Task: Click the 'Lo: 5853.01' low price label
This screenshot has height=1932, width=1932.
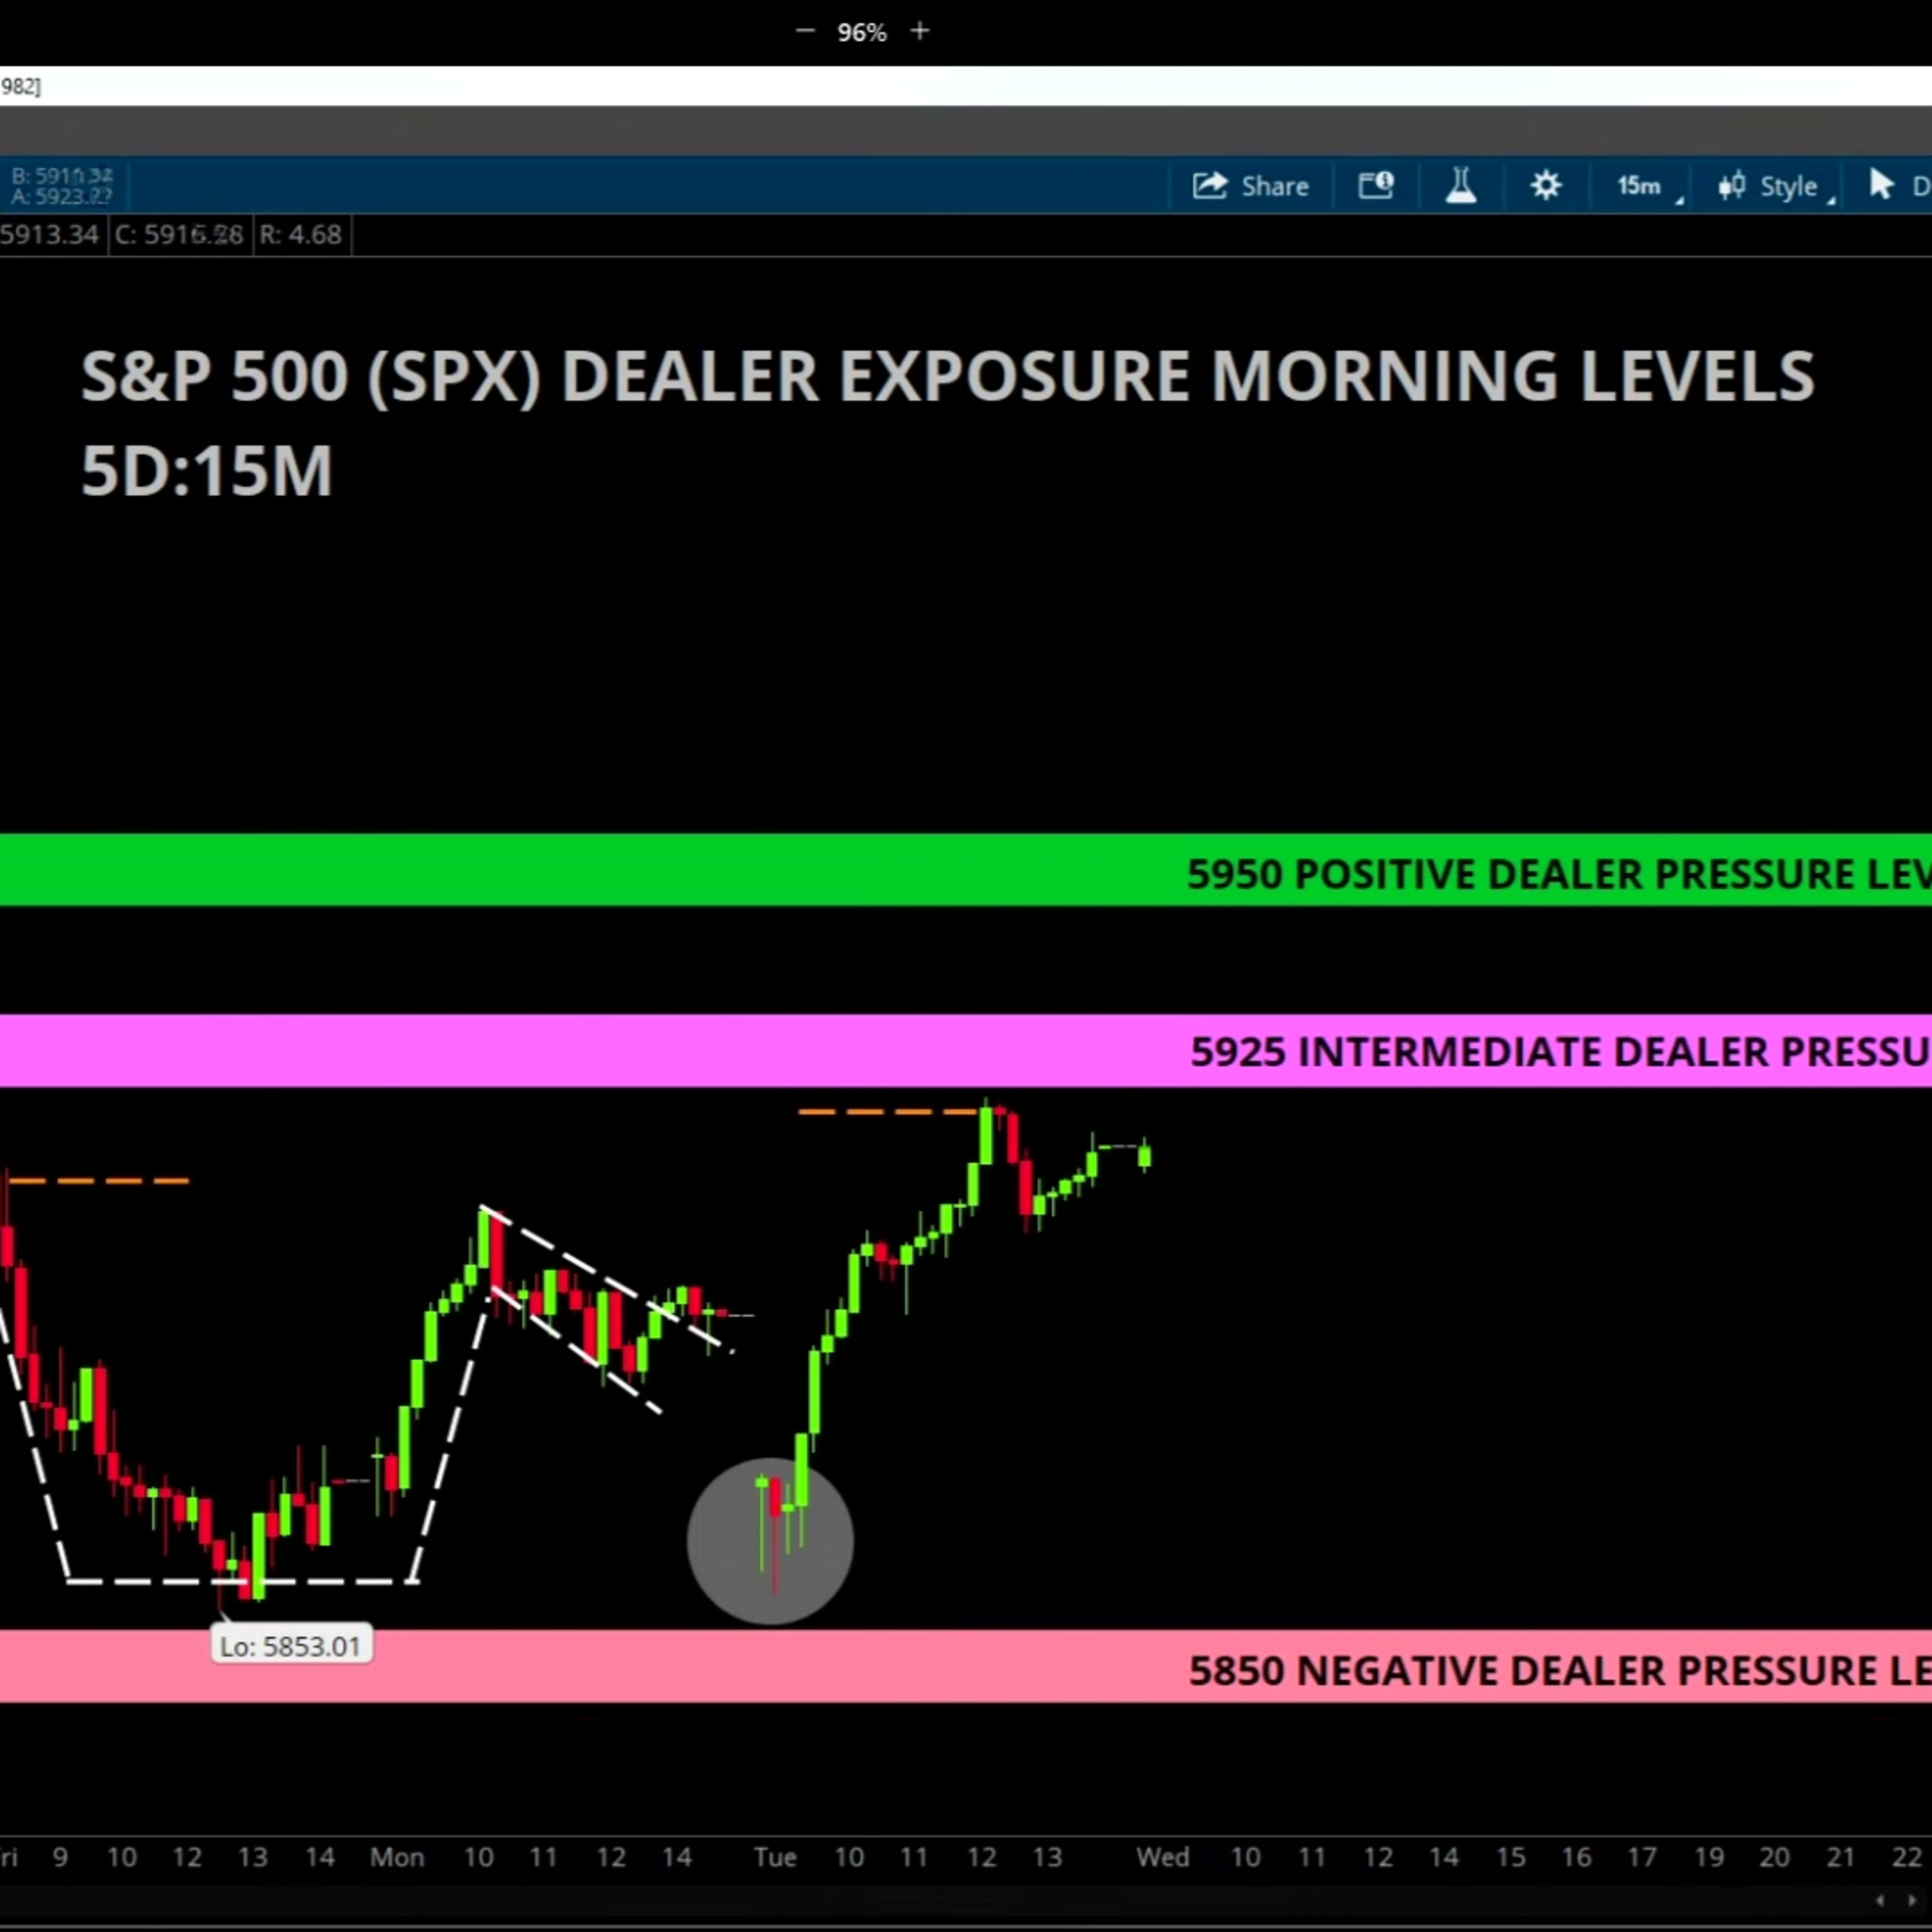Action: pyautogui.click(x=291, y=1647)
